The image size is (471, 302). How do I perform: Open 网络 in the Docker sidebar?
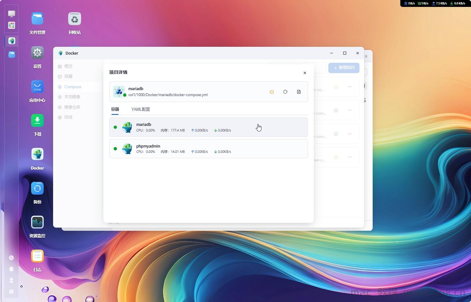[68, 117]
